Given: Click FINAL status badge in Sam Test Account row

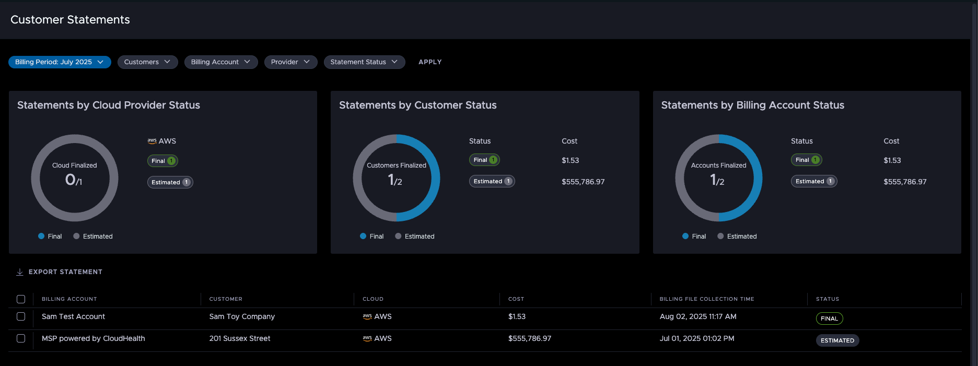Looking at the screenshot, I should [x=829, y=318].
